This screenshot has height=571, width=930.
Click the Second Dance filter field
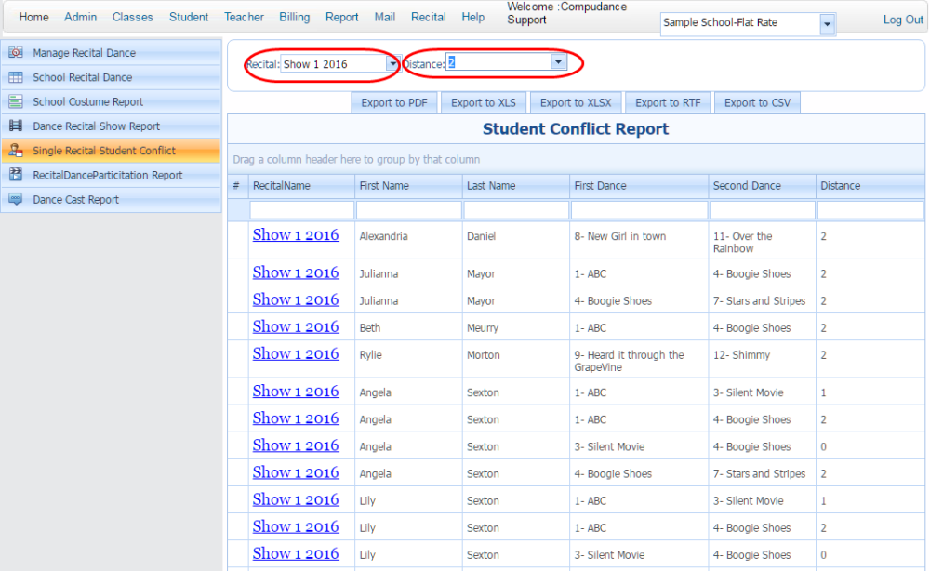763,210
